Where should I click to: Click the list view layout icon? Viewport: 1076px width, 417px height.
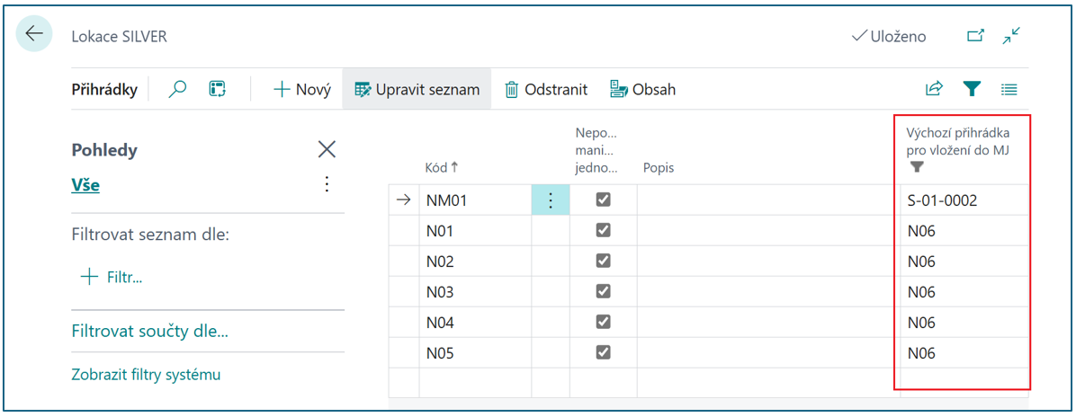click(x=1009, y=89)
